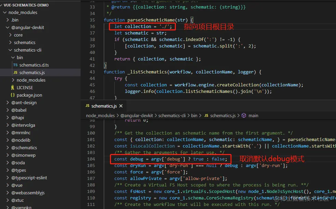336x209 pixels.
Task: Expand the schematics folder under @angular-devkit
Action: coord(10,42)
